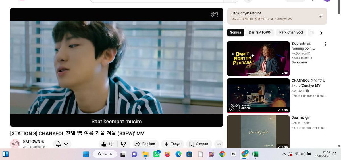This screenshot has height=160, width=341.
Task: Open SMTOWN channel avatar
Action: [15, 144]
